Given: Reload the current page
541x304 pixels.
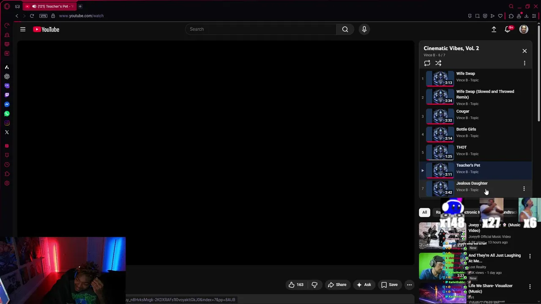Looking at the screenshot, I should (x=32, y=16).
